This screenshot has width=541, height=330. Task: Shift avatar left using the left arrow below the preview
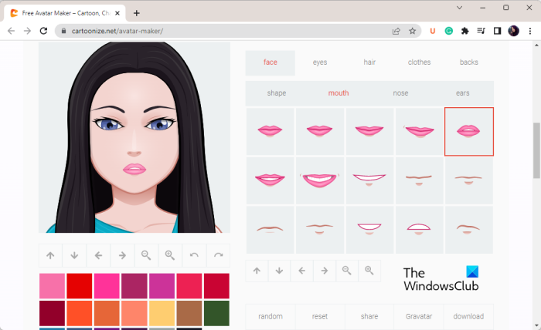pos(98,255)
